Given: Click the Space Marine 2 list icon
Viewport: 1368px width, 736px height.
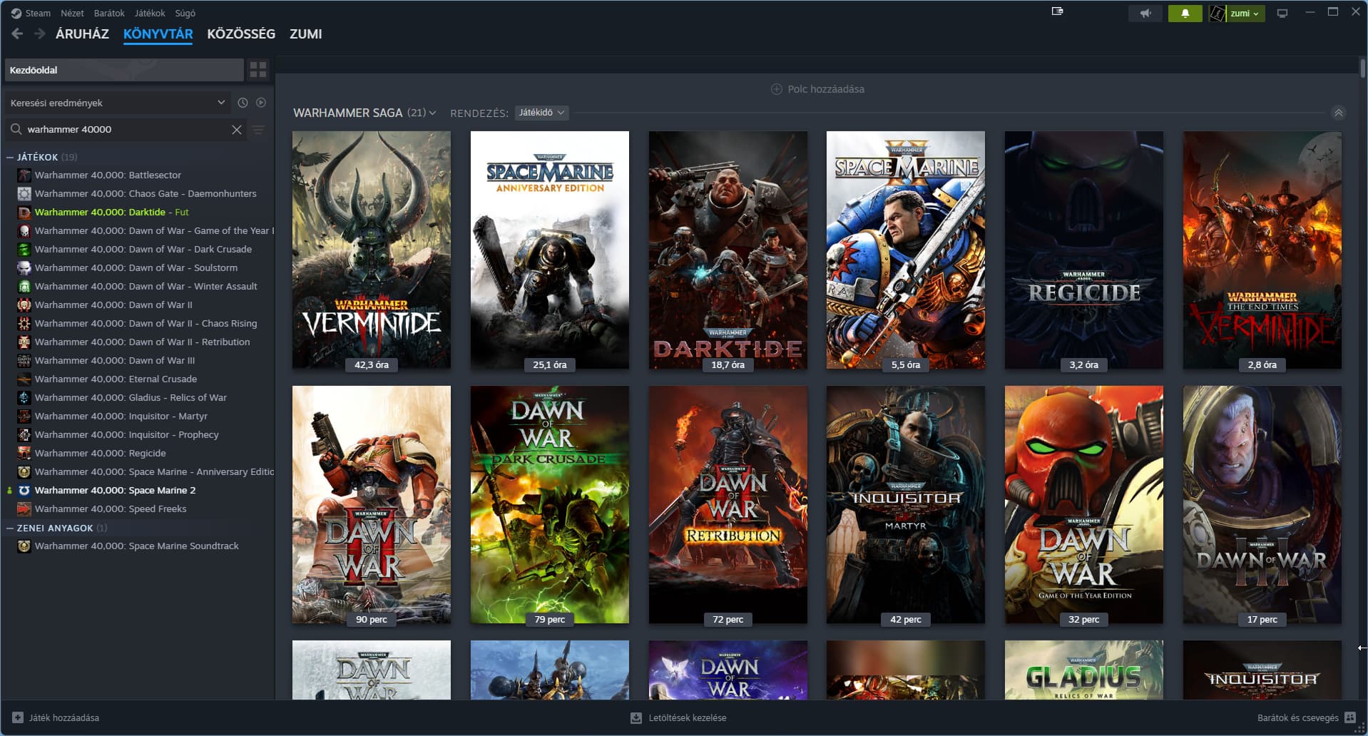Looking at the screenshot, I should click(24, 490).
